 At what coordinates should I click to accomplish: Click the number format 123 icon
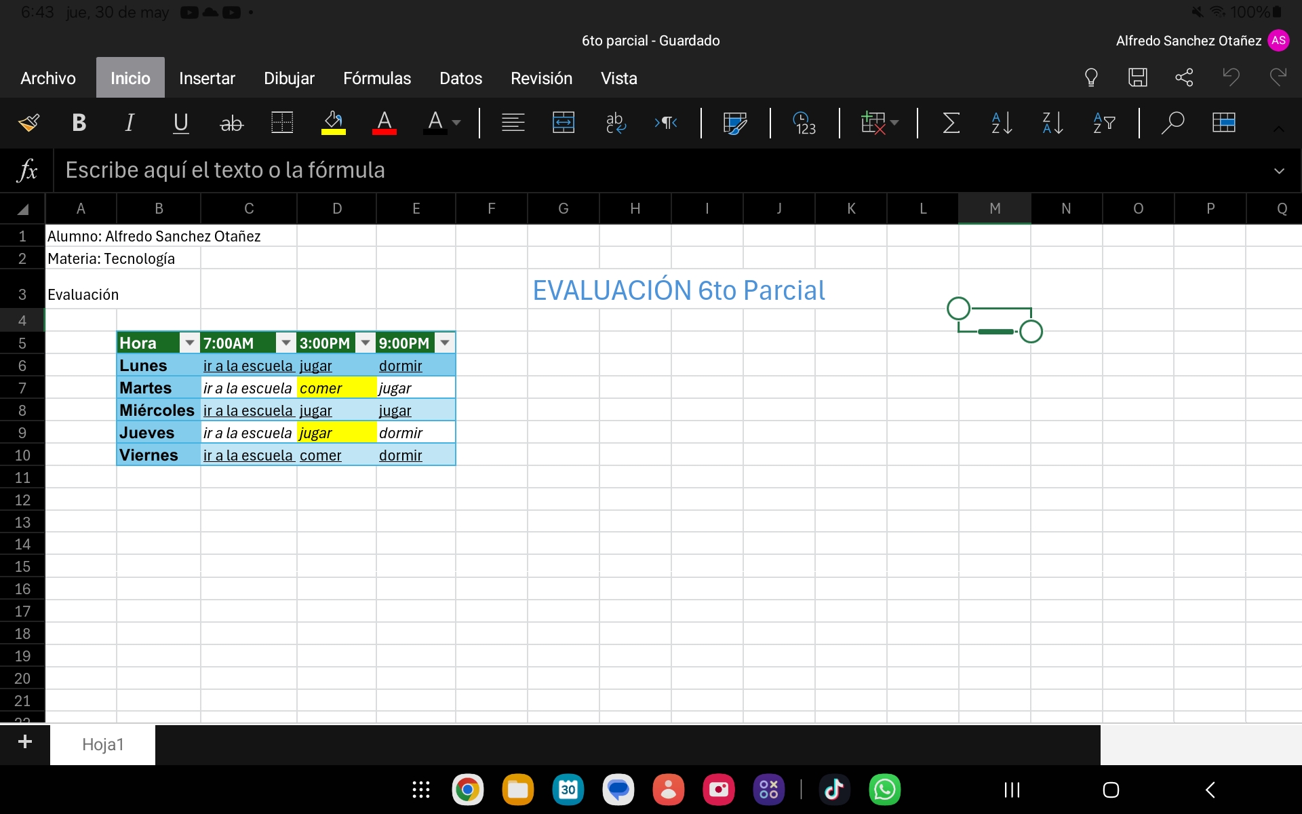point(804,123)
